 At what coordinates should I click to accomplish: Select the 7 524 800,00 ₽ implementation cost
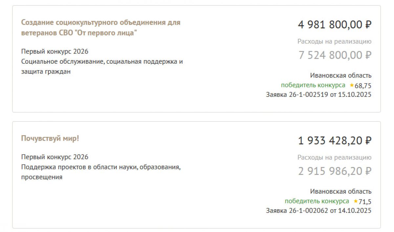click(x=335, y=55)
